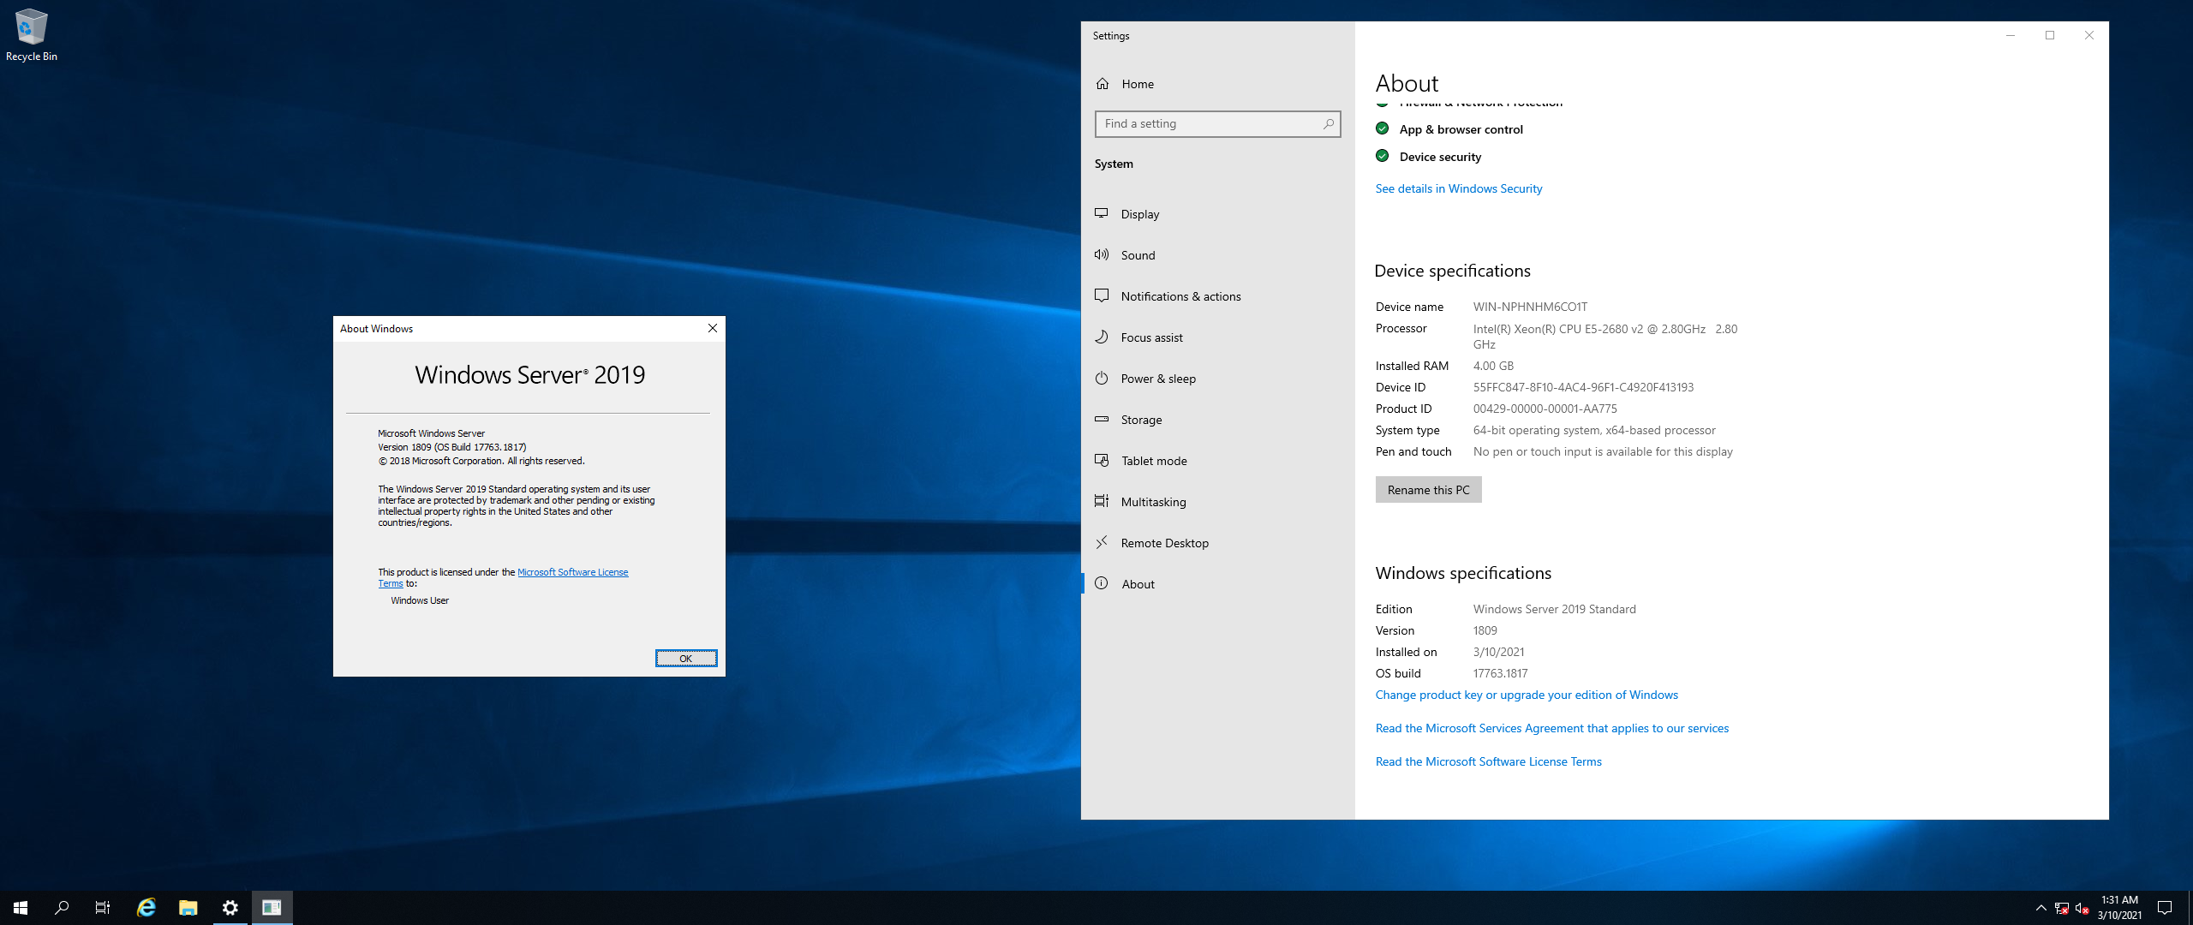Go to Storage settings

pos(1141,420)
